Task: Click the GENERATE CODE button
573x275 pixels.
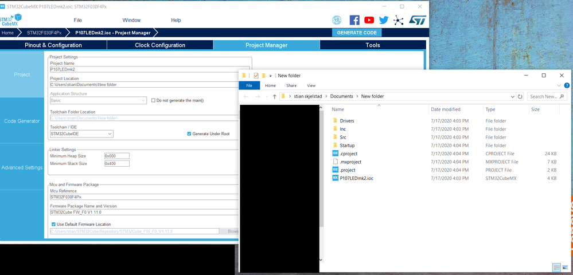Action: 357,33
